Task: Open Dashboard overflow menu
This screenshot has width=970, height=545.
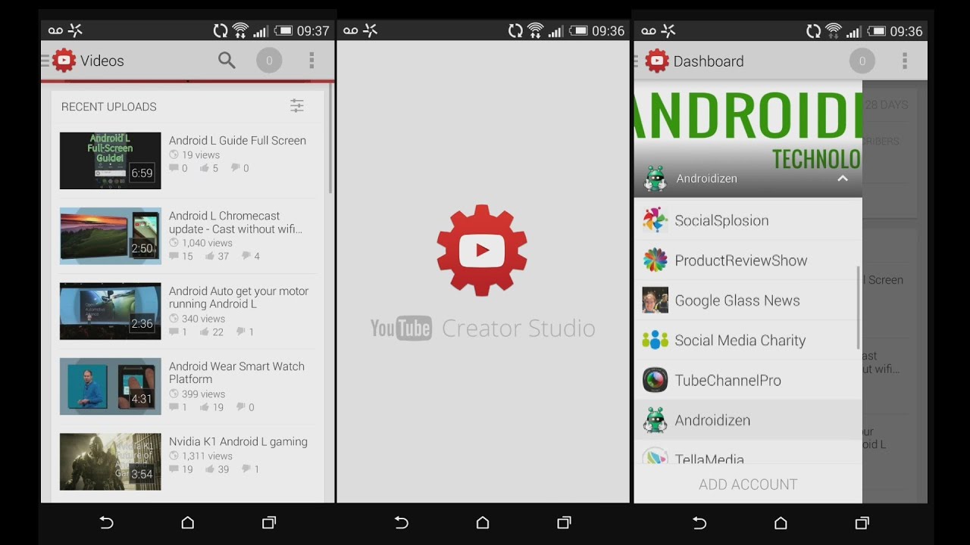Action: coord(904,61)
